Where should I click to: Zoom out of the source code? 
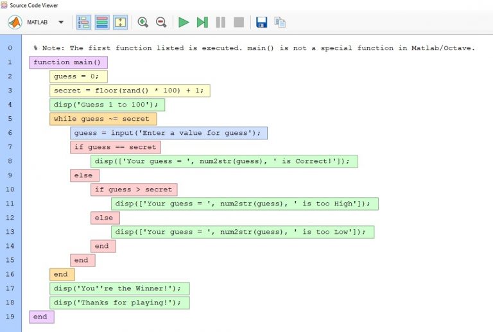161,22
